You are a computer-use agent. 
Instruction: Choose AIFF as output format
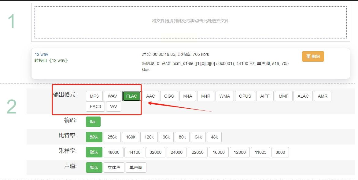point(265,96)
